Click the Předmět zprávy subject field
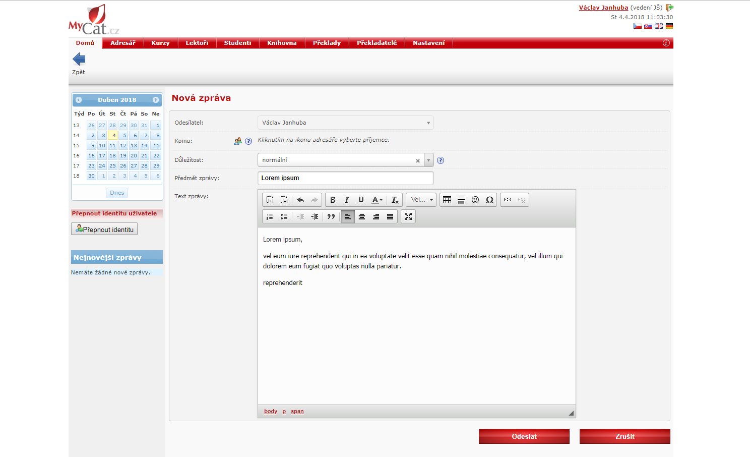The width and height of the screenshot is (750, 457). tap(345, 178)
